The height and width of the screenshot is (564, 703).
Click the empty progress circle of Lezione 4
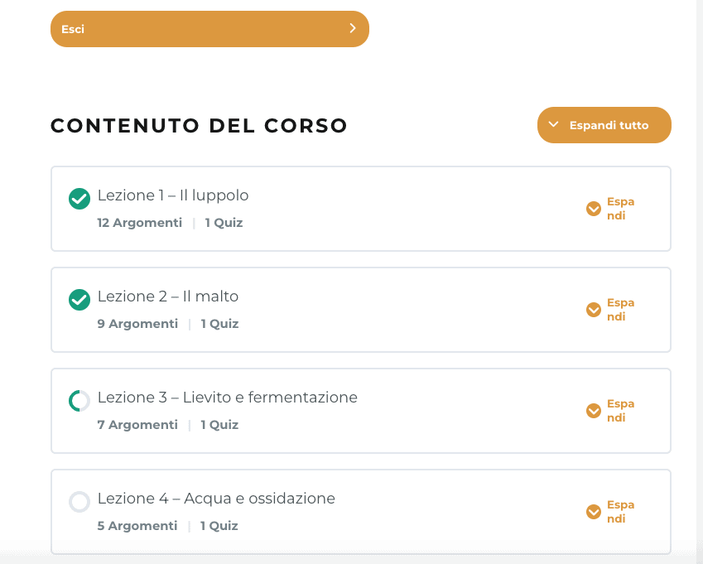point(79,502)
